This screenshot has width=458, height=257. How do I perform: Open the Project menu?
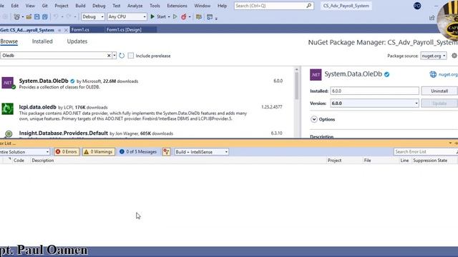62,6
